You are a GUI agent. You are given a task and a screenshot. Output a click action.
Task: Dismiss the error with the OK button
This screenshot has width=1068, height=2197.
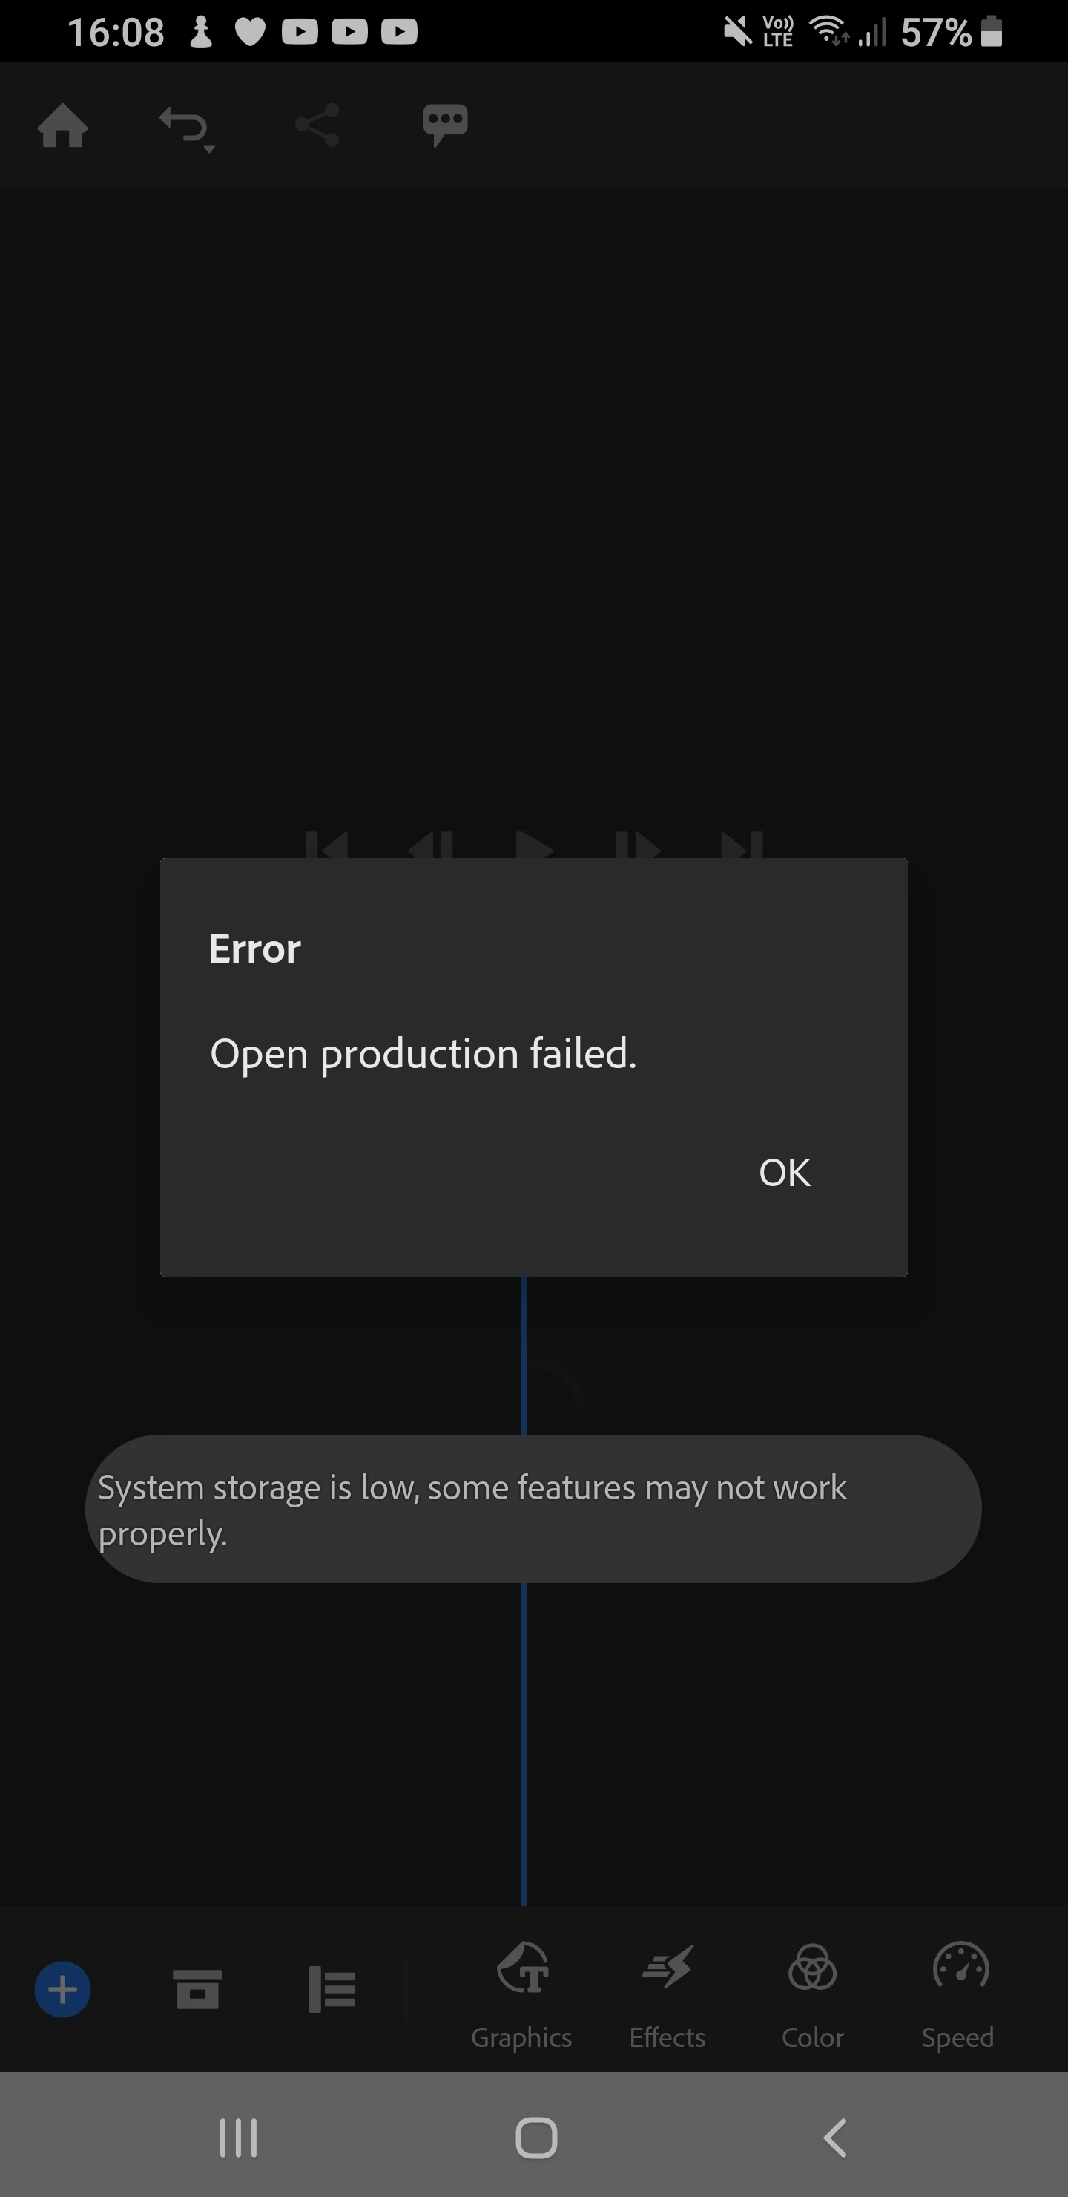(x=784, y=1173)
